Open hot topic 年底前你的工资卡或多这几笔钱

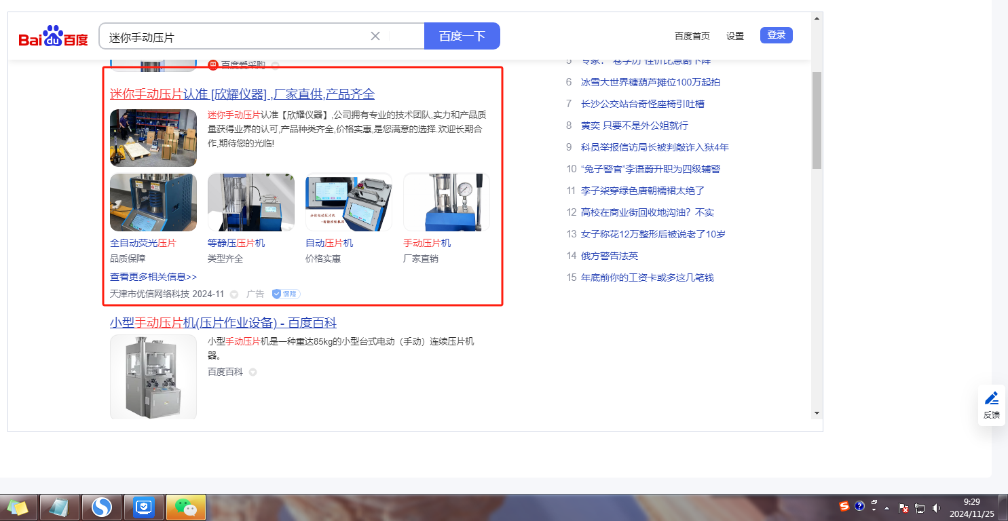[648, 277]
